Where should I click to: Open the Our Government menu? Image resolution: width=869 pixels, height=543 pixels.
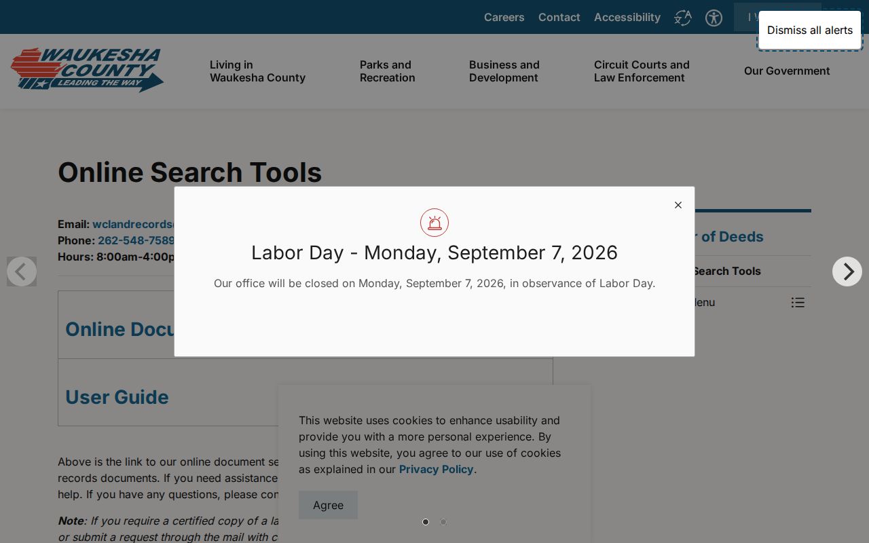pos(787,71)
